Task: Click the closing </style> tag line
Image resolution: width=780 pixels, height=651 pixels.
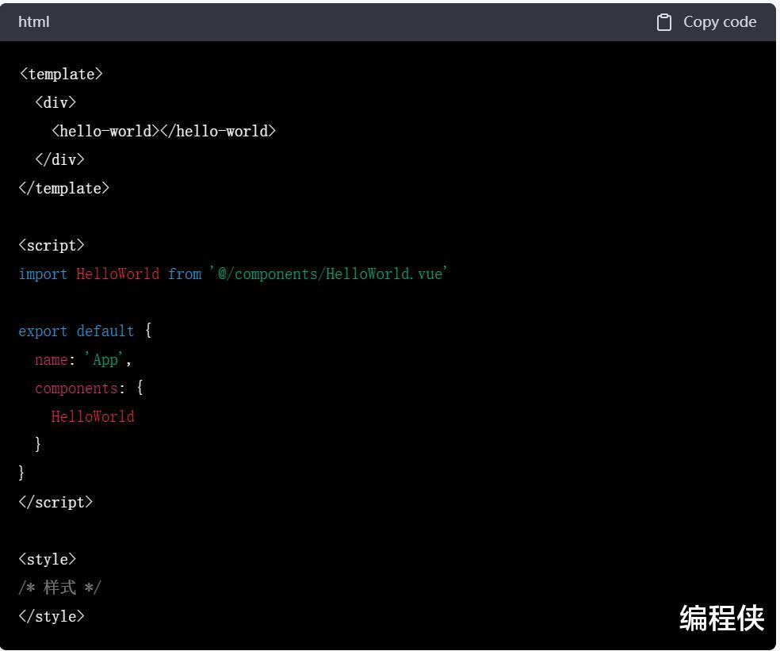Action: tap(52, 616)
